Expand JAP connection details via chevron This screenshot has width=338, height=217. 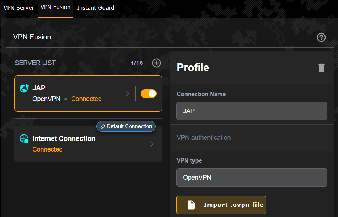[x=127, y=93]
